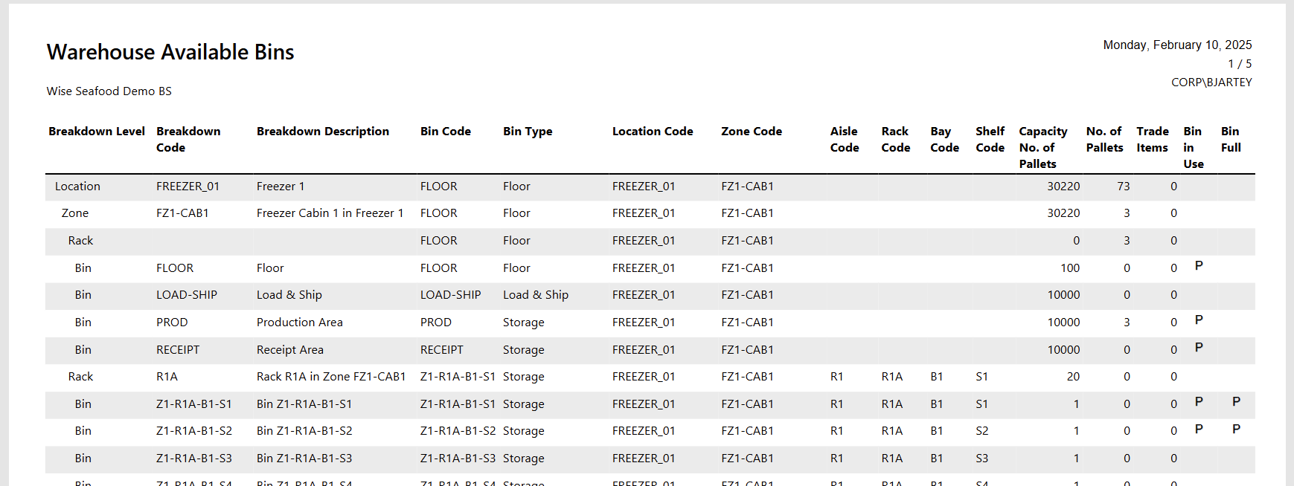Viewport: 1294px width, 486px height.
Task: Click Bin in Use mark for PROD row
Action: pyautogui.click(x=1199, y=320)
